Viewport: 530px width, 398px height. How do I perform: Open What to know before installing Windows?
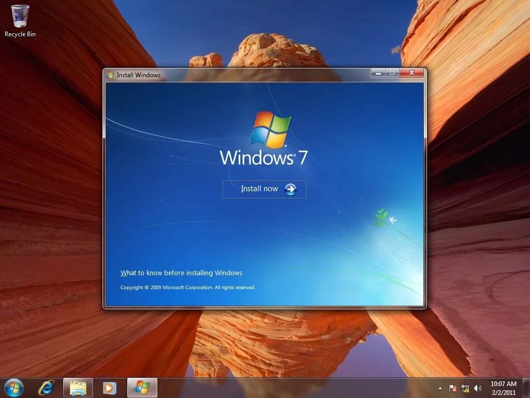[181, 273]
